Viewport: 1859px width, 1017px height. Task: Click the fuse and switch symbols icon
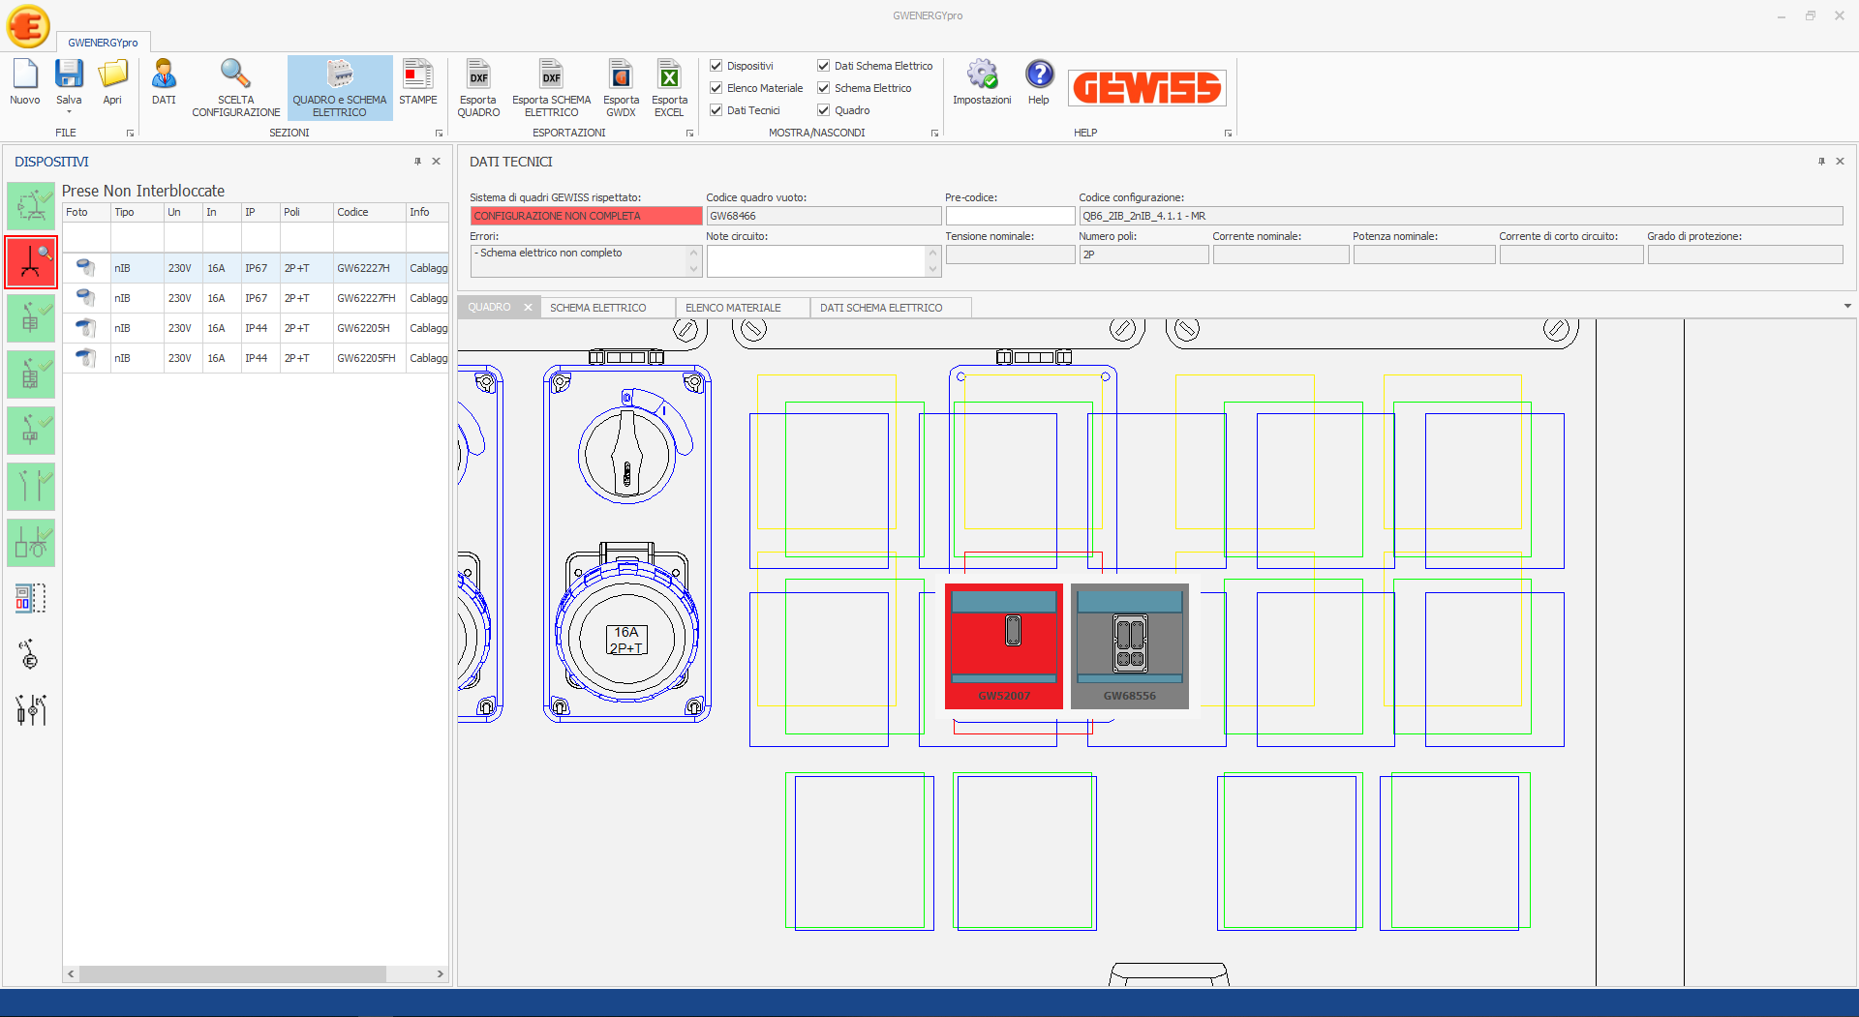pyautogui.click(x=31, y=710)
